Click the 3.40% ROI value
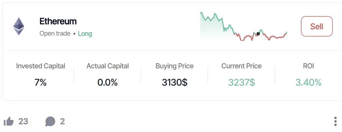The width and height of the screenshot is (342, 132). click(308, 83)
